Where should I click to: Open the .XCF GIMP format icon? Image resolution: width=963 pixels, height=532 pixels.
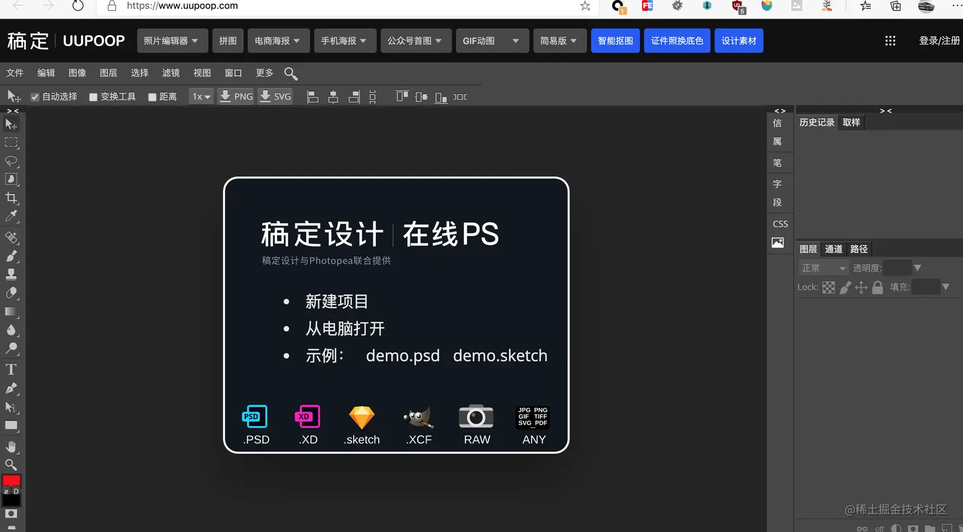(x=418, y=417)
